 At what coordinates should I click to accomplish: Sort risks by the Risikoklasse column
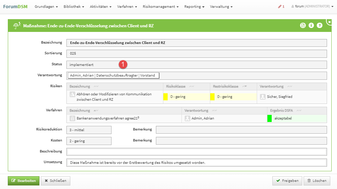click(192, 87)
